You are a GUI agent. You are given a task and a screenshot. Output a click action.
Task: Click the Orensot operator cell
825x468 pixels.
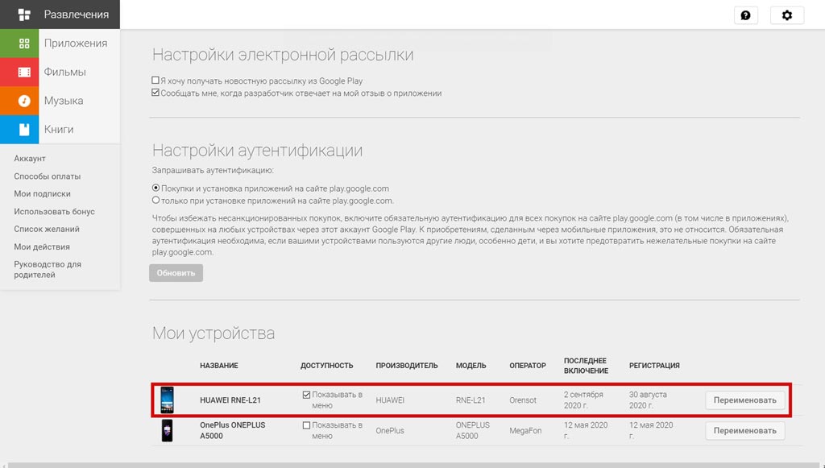tap(522, 400)
